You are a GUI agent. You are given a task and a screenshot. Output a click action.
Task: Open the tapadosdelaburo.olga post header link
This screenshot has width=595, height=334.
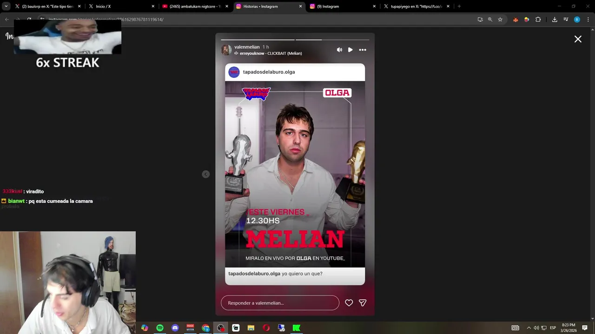click(x=269, y=72)
